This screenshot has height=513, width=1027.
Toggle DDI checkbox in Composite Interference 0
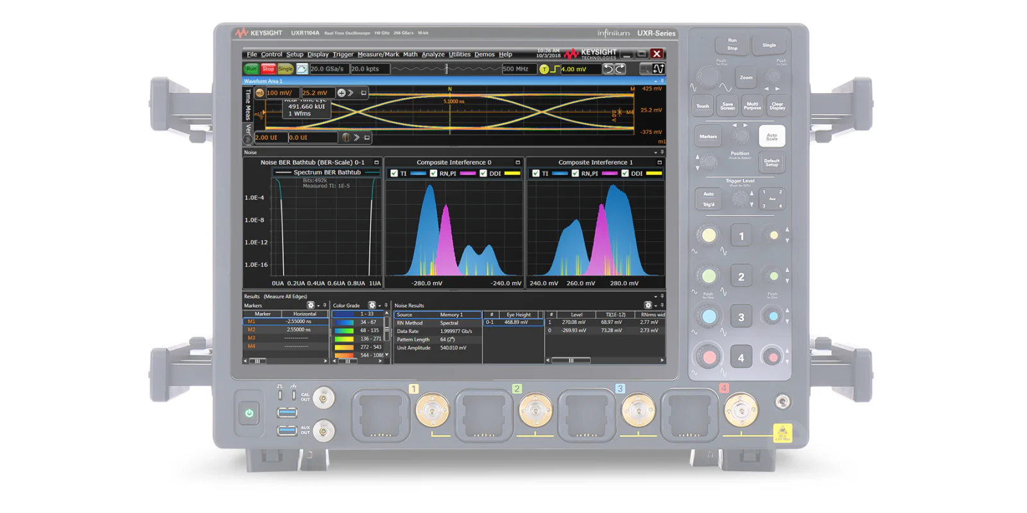click(483, 174)
